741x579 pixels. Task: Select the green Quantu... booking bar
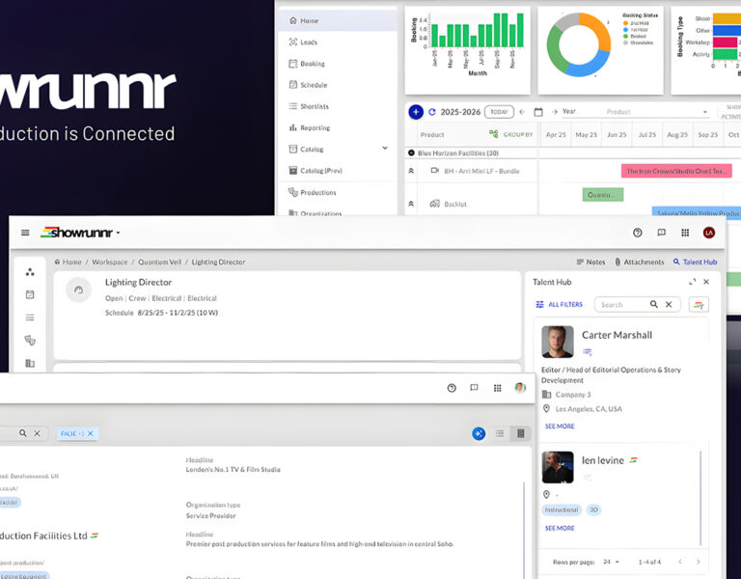[603, 195]
